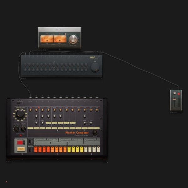The height and width of the screenshot is (188, 188).
Task: Toggle the fourth red step button
Action: 48,149
